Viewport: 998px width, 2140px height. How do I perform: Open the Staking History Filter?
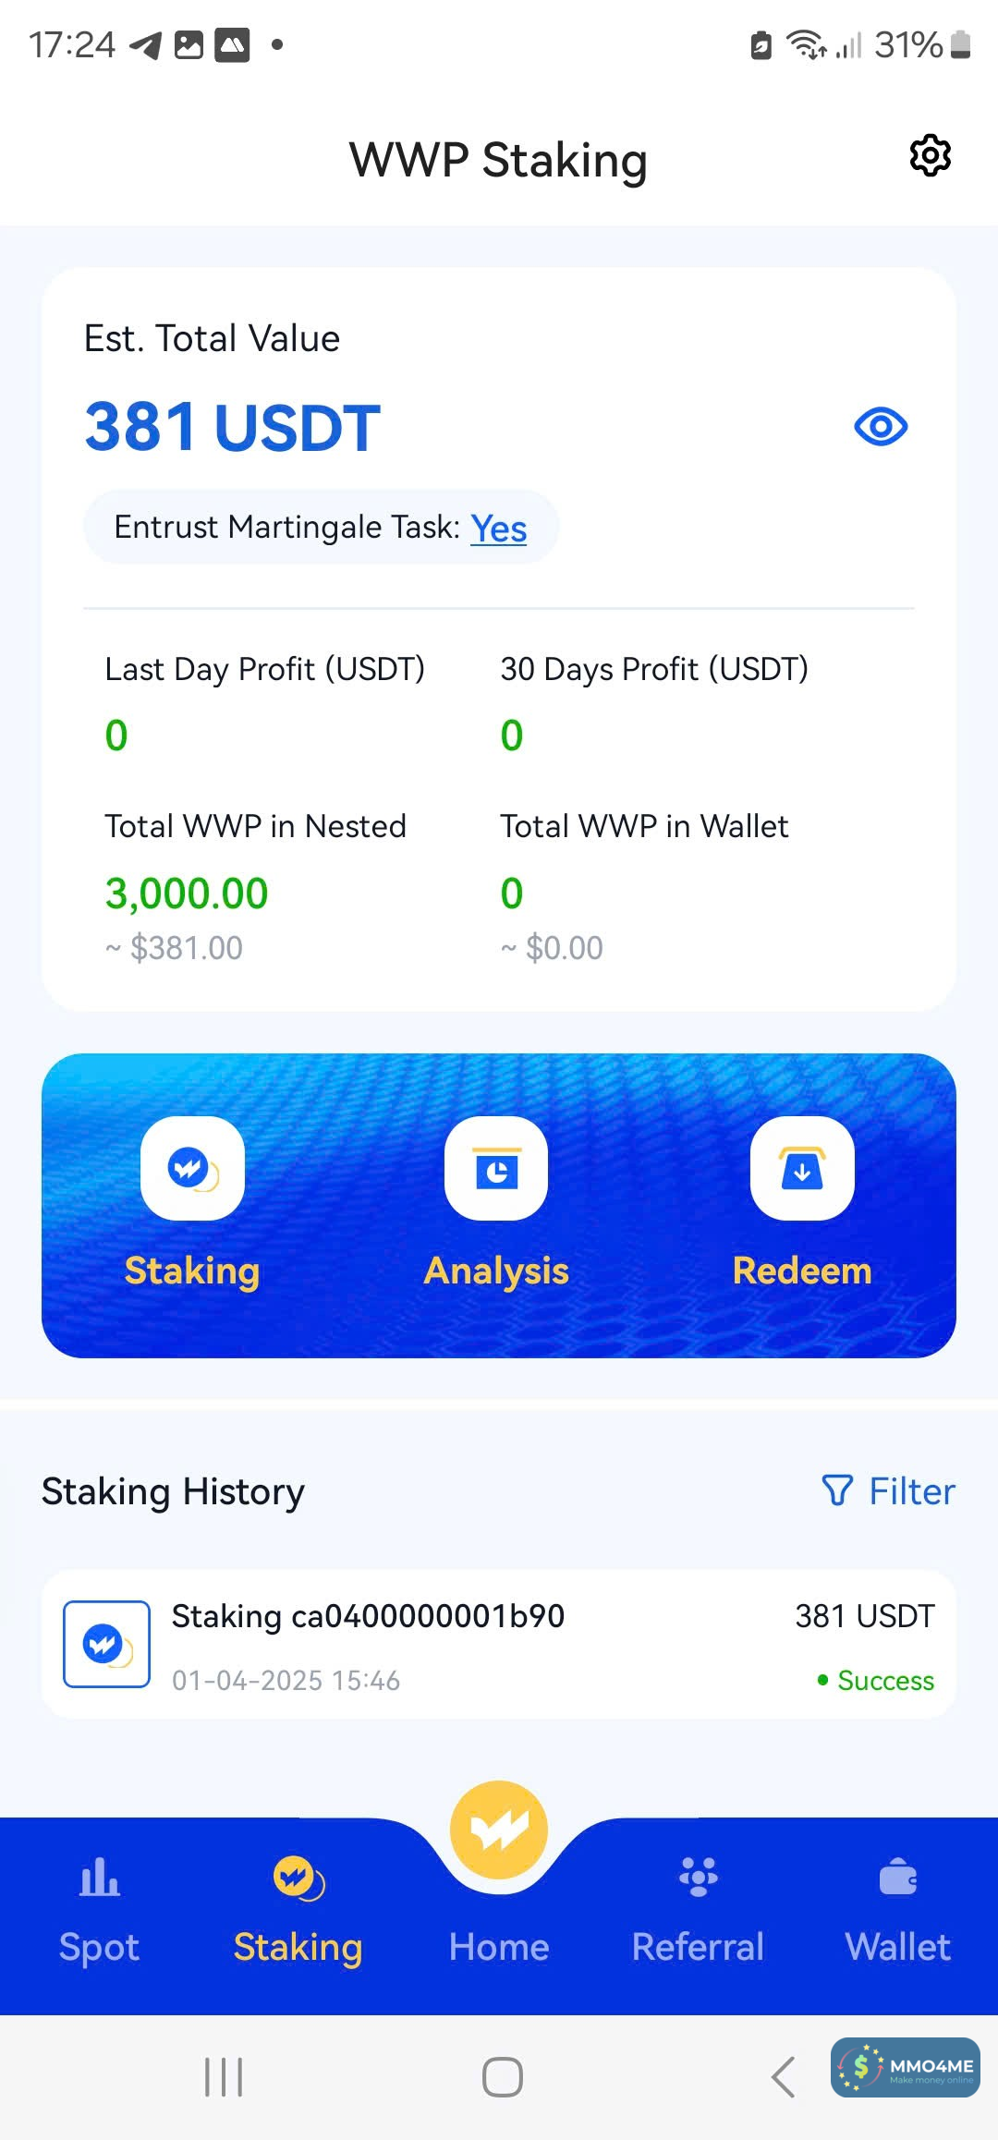[889, 1491]
